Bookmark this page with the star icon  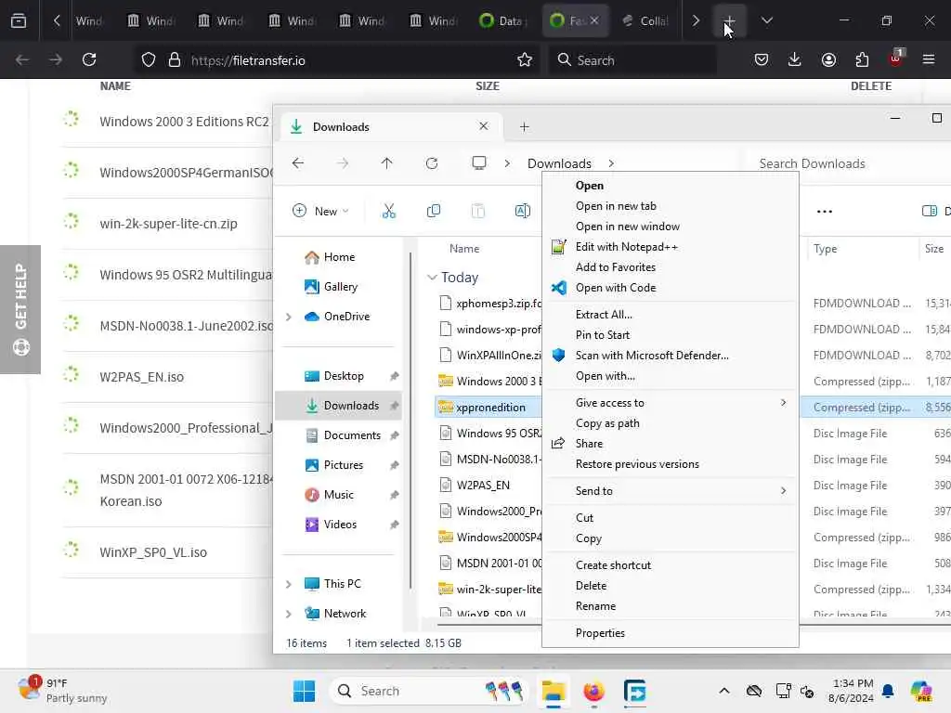pos(525,60)
